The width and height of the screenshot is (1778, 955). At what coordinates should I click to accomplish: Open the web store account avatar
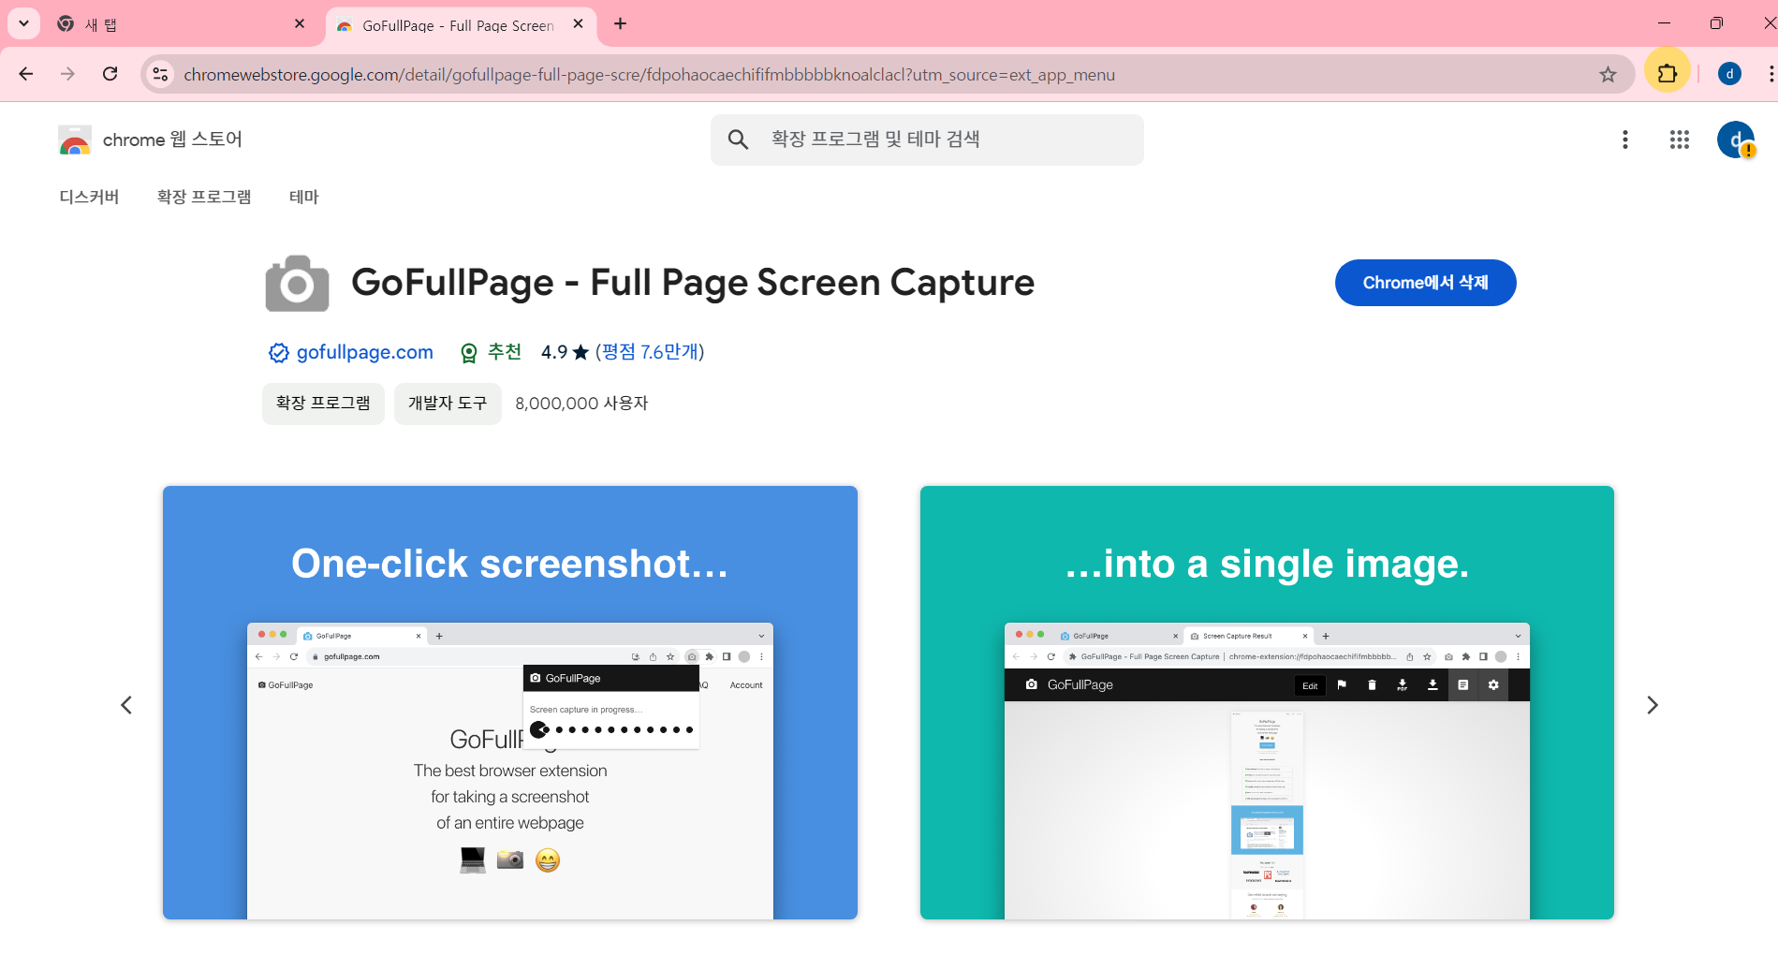coord(1736,140)
